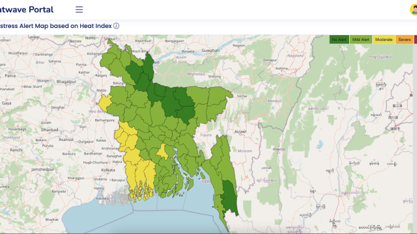Click the isolated yellow district near Malda
Screen dimensions: 417x234
tap(105, 103)
